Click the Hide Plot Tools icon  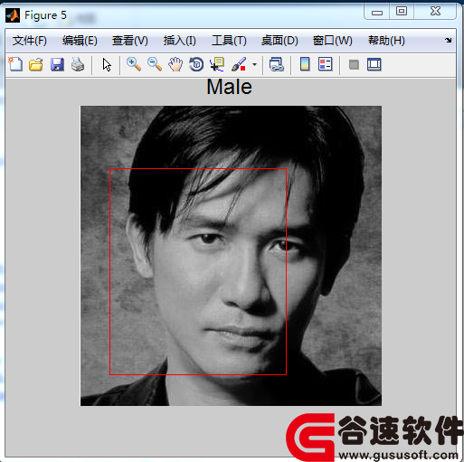click(x=354, y=64)
